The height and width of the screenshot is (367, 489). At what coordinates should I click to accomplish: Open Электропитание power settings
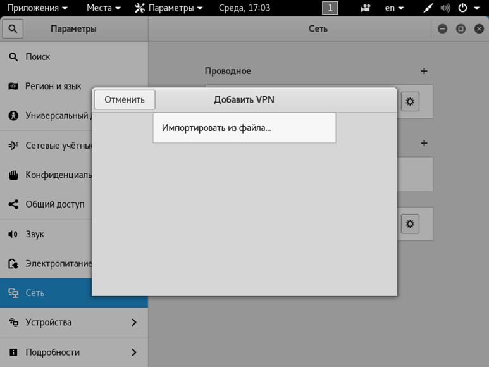[x=46, y=263]
